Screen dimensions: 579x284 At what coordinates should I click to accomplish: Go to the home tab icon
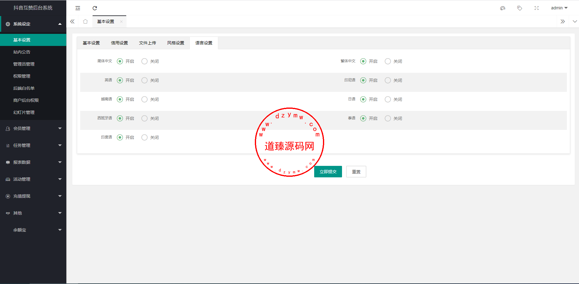[x=85, y=21]
